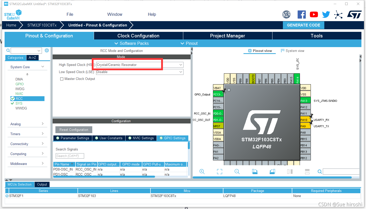366x209 pixels.
Task: Click the 10 years anniversary badge
Action: point(286,15)
